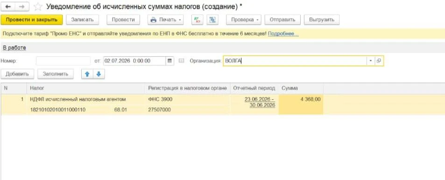Select OKTMO cell 27507000
Image resolution: width=445 pixels, height=180 pixels.
point(187,110)
